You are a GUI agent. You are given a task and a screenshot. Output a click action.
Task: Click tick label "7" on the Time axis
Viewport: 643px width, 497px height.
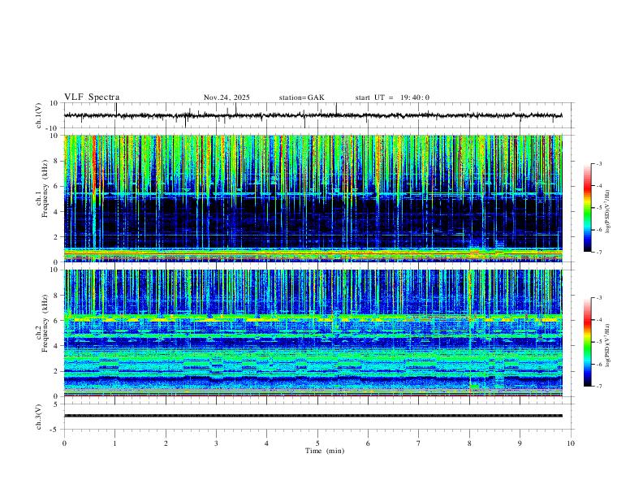419,443
